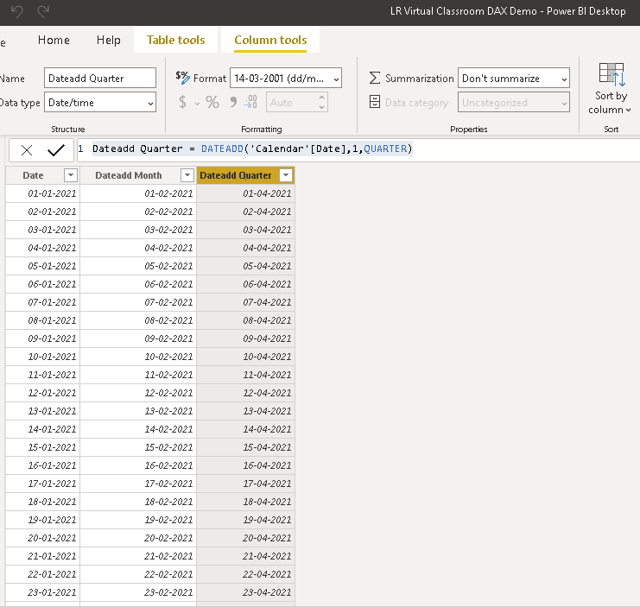Select the Dateadd Quarter column header
Viewport: 640px width, 607px height.
tap(236, 175)
